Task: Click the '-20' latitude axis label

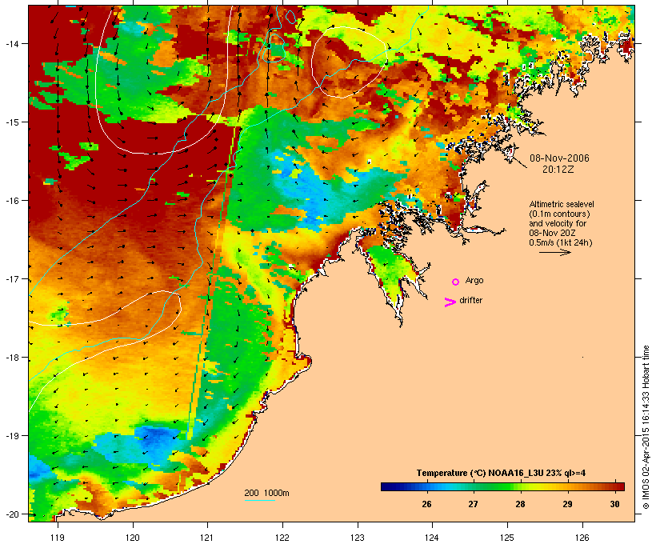Action: (x=11, y=514)
